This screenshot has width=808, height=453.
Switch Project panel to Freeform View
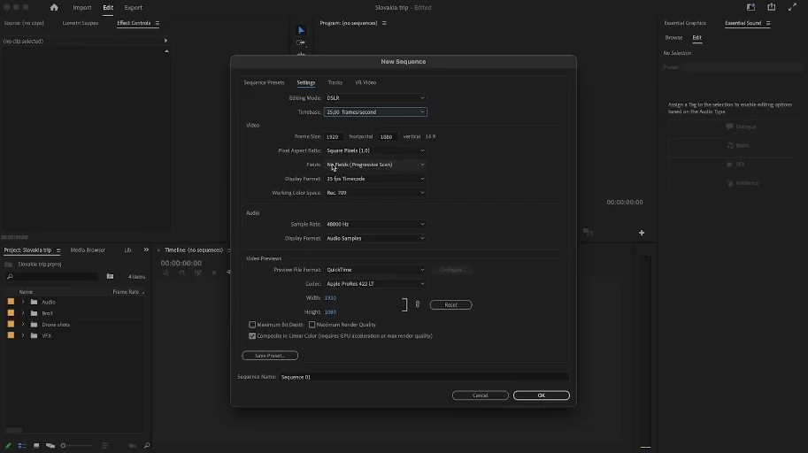coord(50,446)
